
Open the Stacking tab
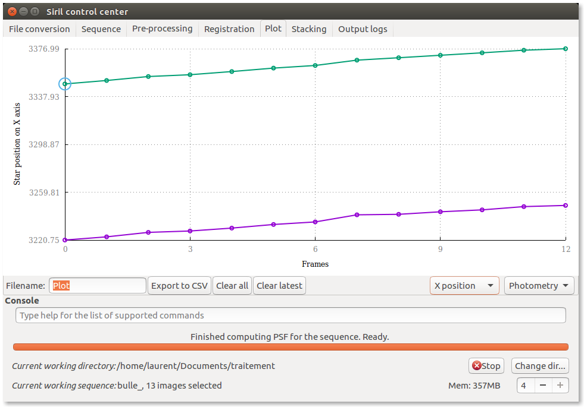(308, 29)
